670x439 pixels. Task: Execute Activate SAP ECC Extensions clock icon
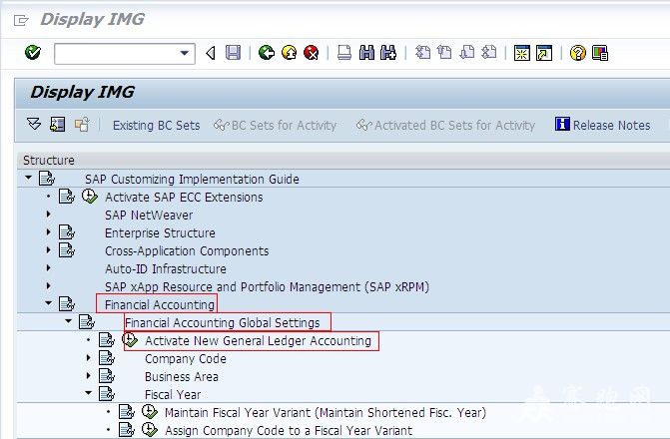click(89, 196)
